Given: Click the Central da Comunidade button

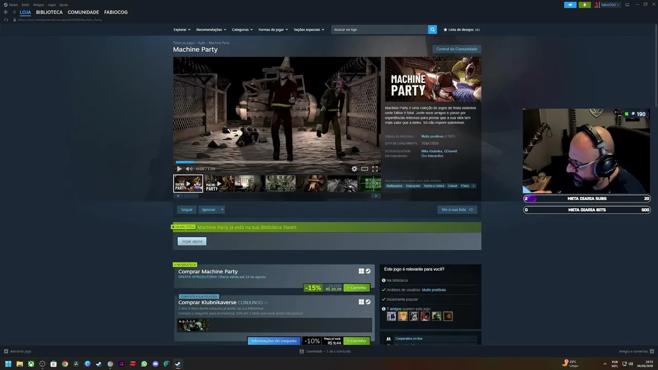Looking at the screenshot, I should click(x=457, y=49).
